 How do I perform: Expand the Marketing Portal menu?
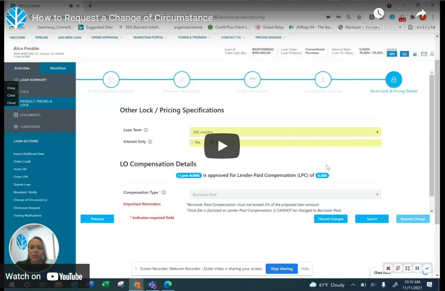[150, 38]
